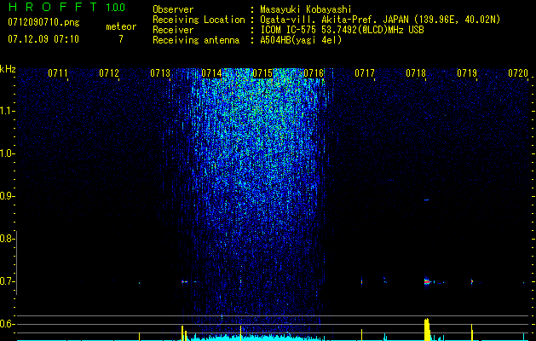
Task: Click the HROFFT 1.0.0 program title
Action: point(67,7)
